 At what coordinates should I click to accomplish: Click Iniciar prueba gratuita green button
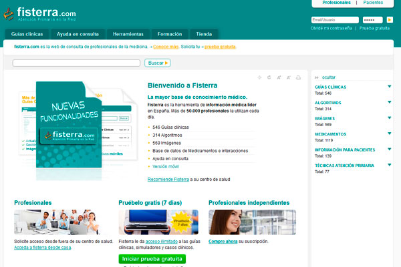click(x=152, y=259)
